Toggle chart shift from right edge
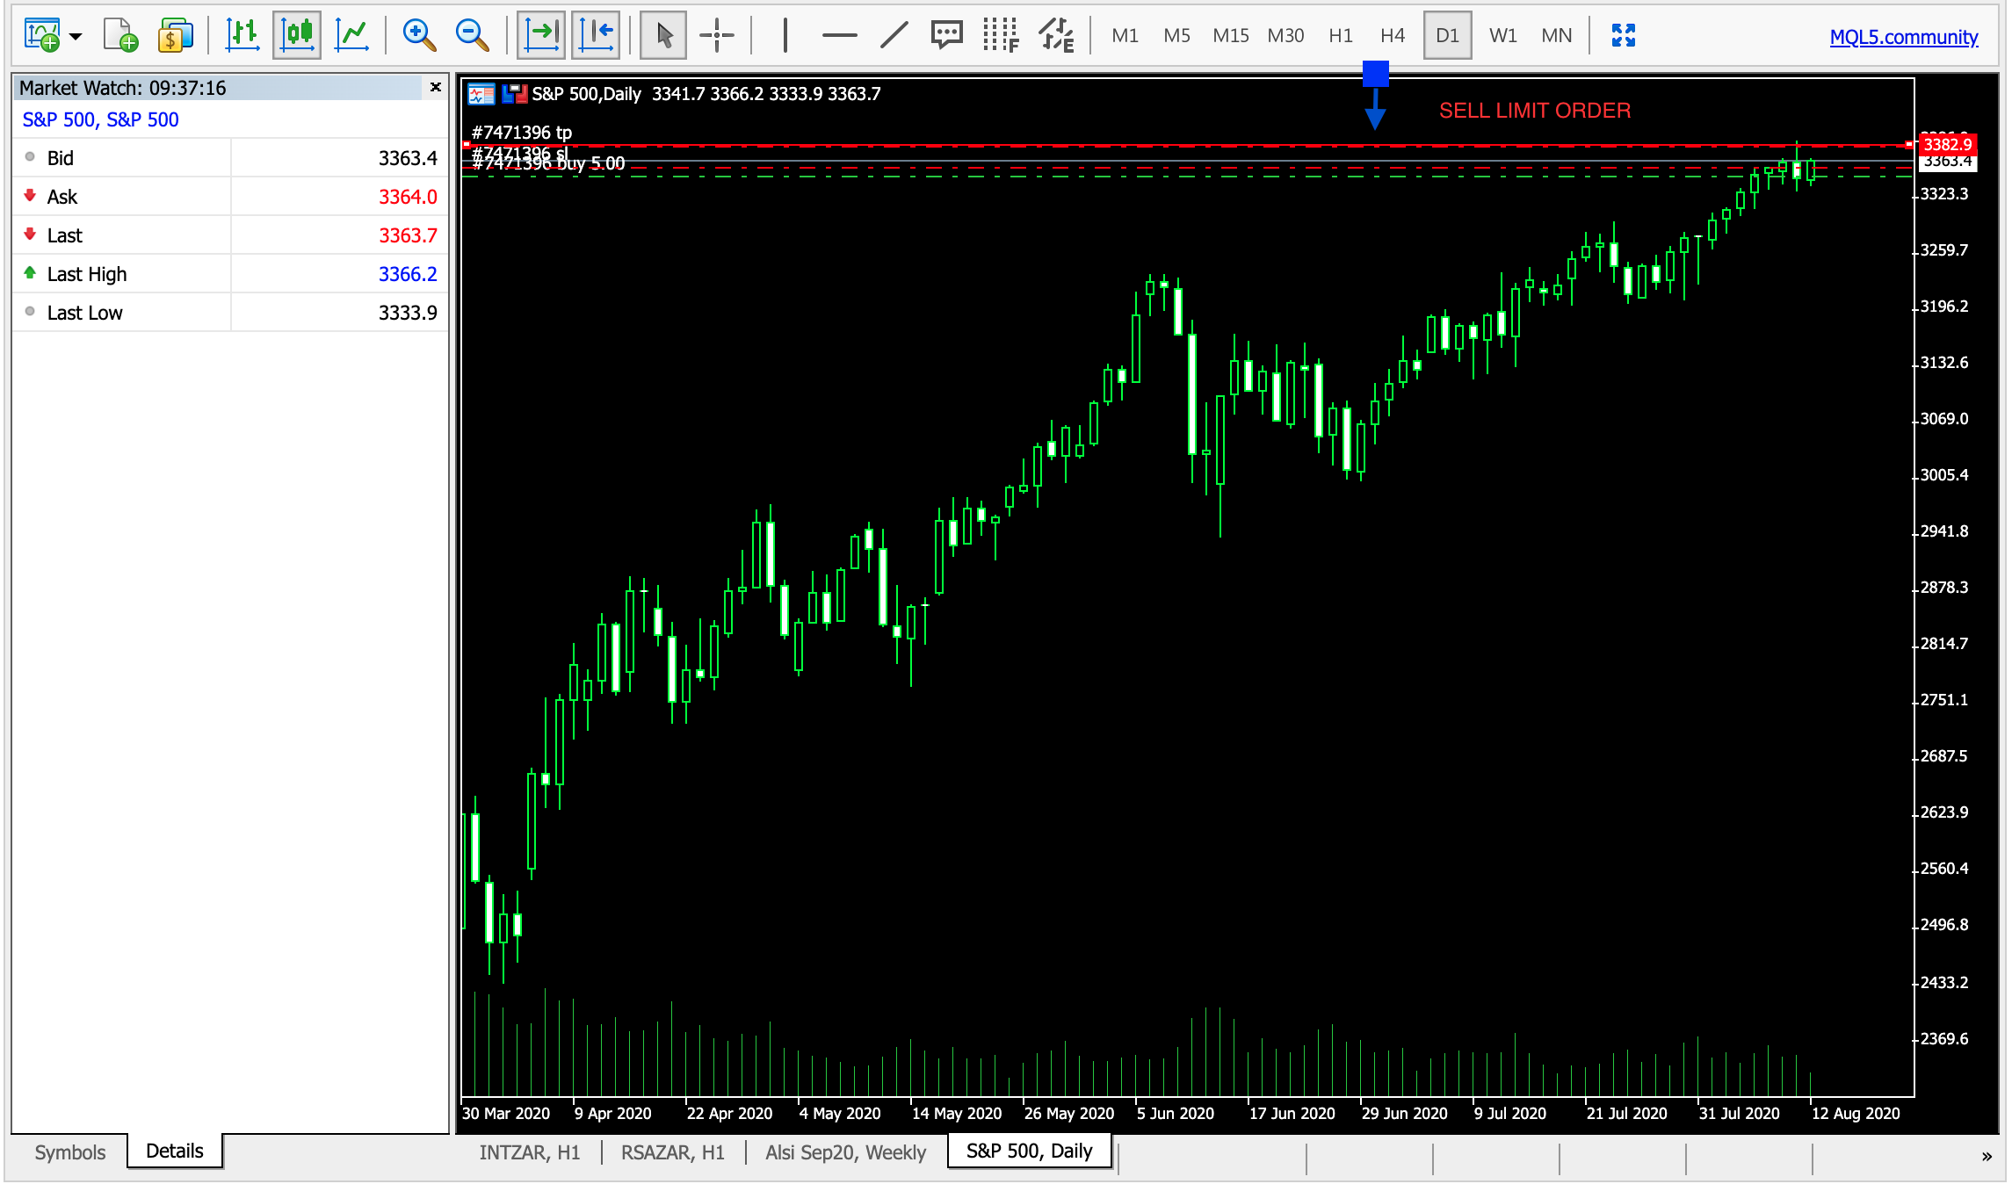The height and width of the screenshot is (1184, 2012). 596,35
